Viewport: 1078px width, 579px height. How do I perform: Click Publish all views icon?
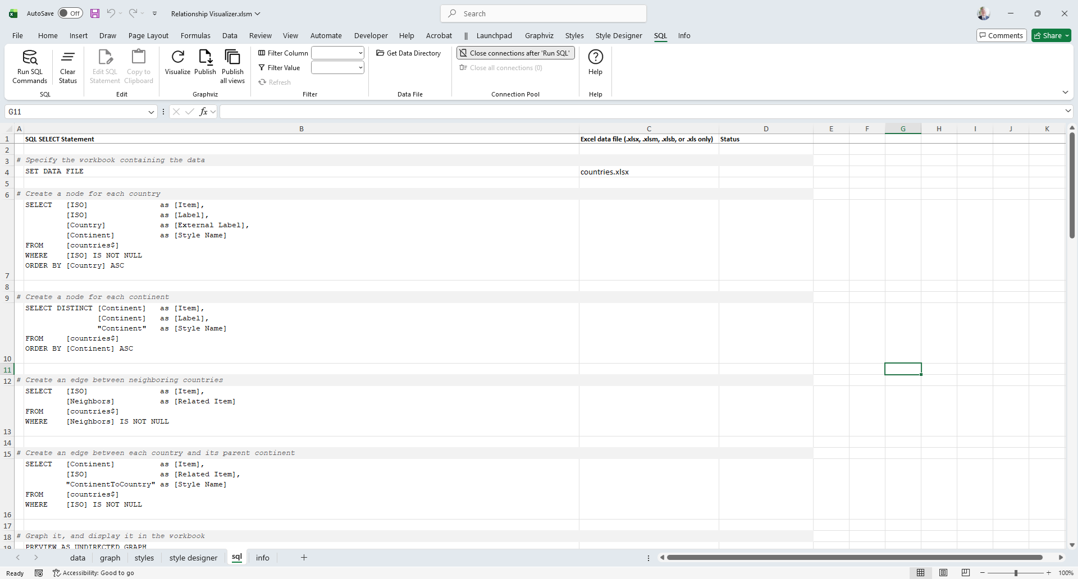tap(232, 58)
